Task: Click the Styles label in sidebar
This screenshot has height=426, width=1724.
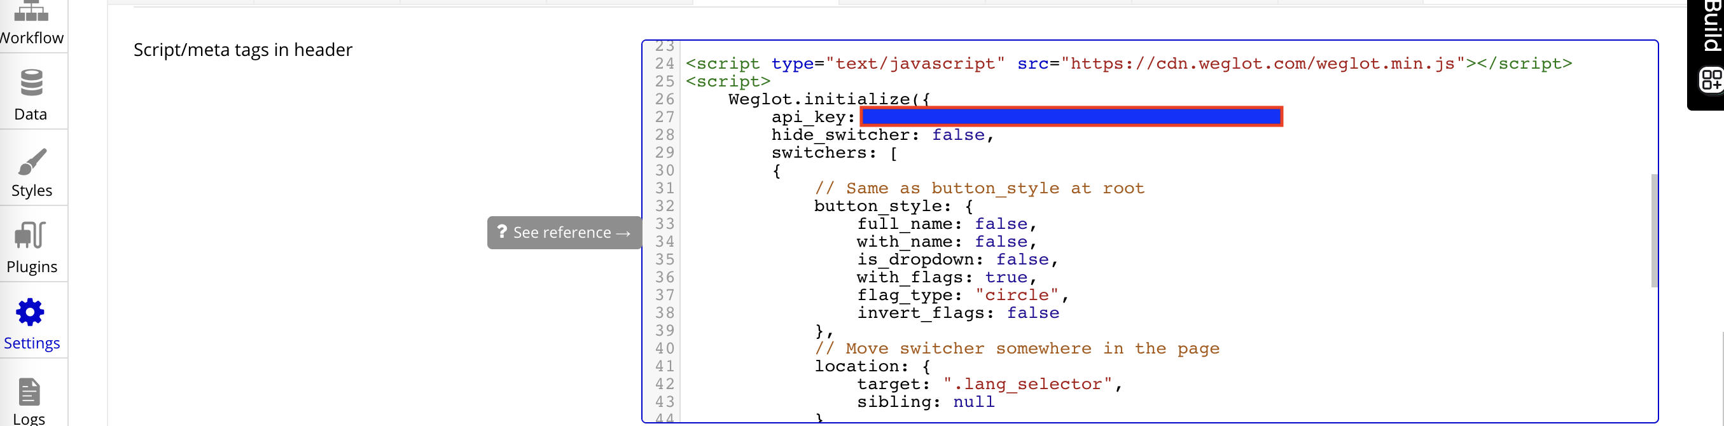Action: [x=31, y=191]
